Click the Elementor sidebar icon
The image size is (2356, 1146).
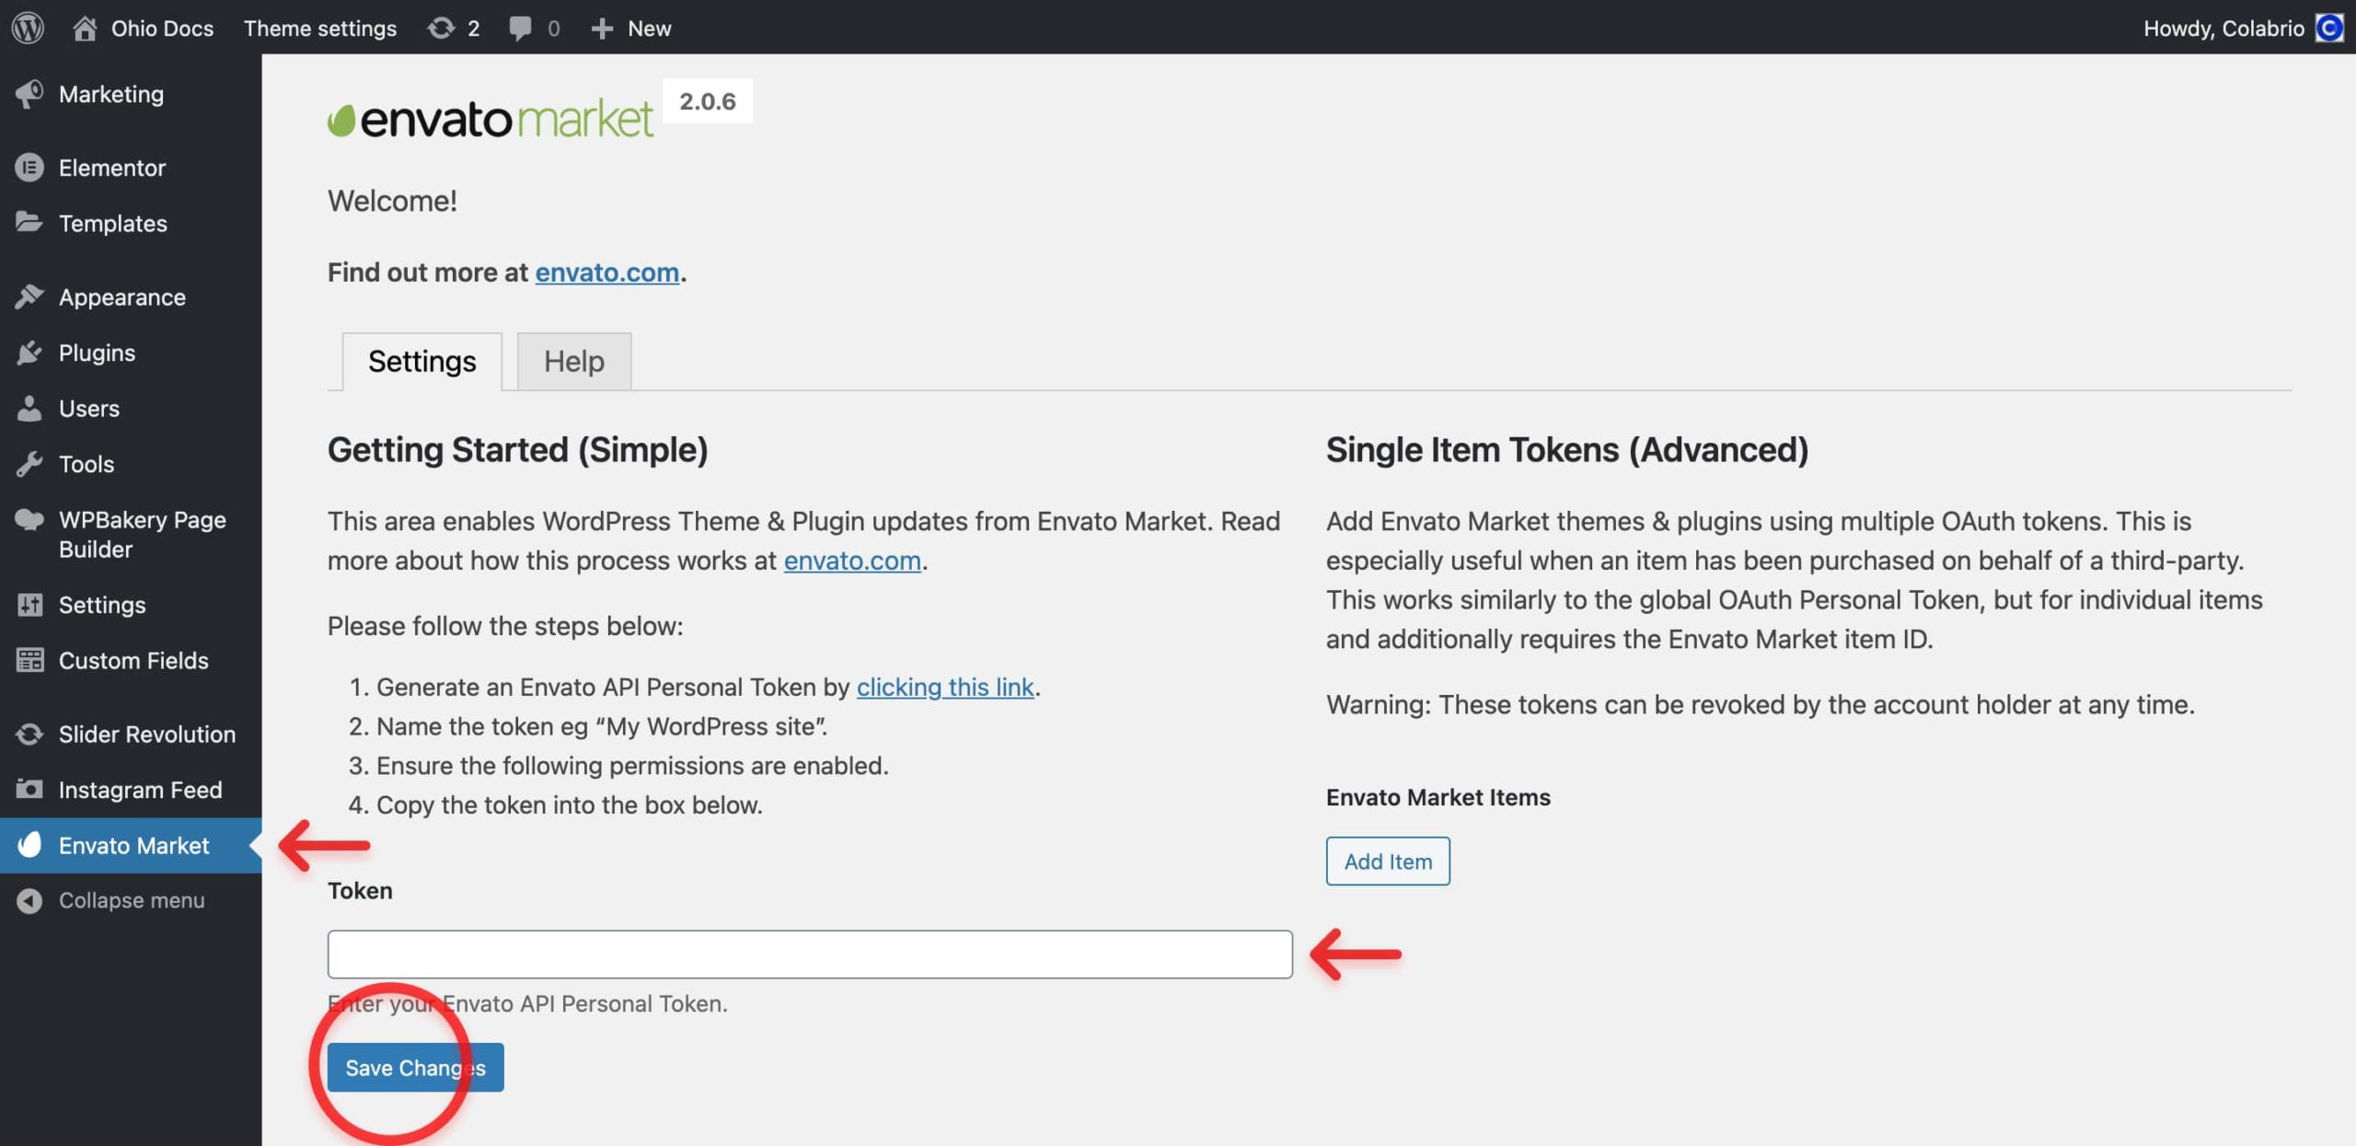click(x=29, y=168)
